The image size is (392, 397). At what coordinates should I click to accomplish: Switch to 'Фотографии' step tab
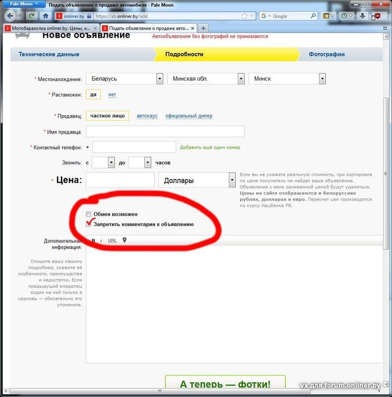coord(327,54)
